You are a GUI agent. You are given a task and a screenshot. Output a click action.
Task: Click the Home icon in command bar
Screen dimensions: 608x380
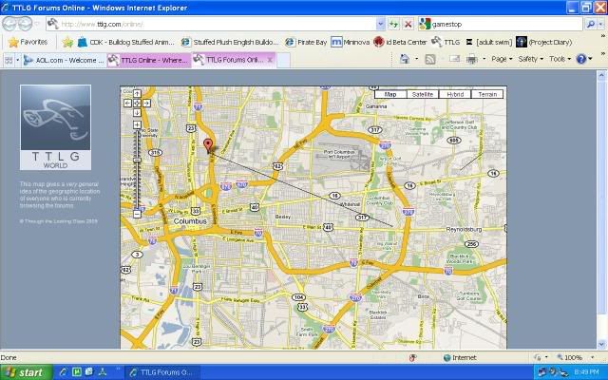(406, 59)
